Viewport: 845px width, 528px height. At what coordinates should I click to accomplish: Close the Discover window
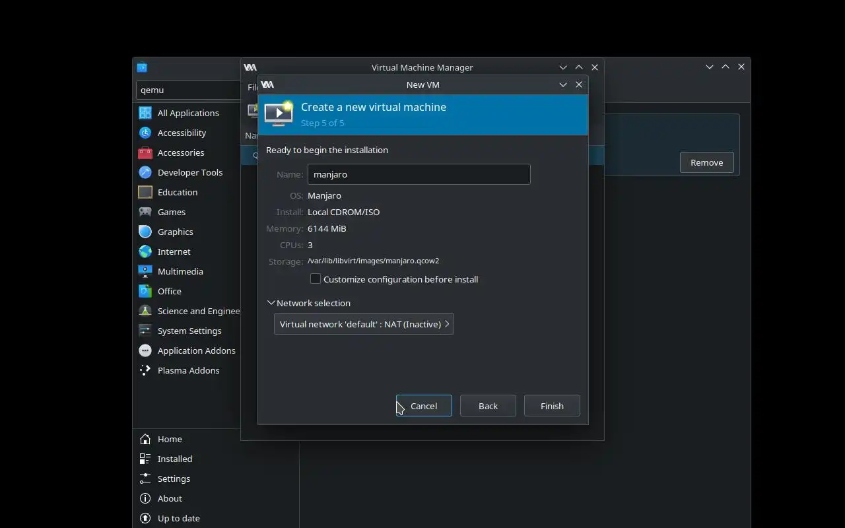[x=741, y=67]
